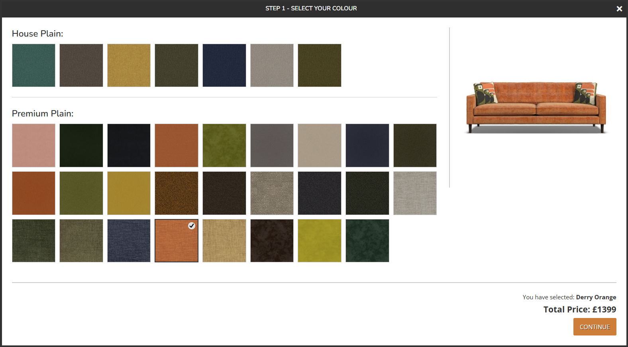Select the dark emerald green velvet swatch
This screenshot has height=347, width=628.
coord(367,240)
